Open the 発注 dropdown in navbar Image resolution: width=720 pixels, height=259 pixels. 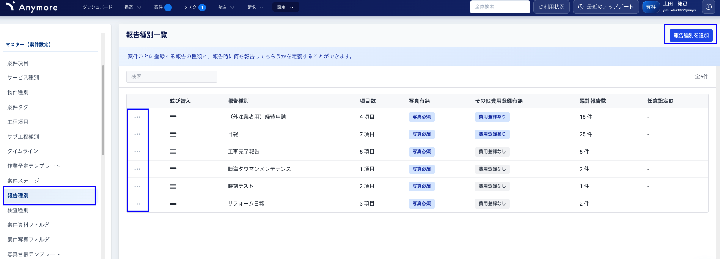pos(226,7)
